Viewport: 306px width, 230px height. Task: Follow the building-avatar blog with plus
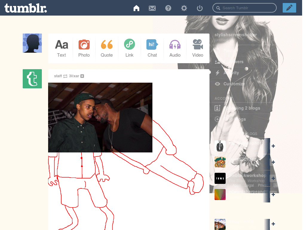coord(273,224)
